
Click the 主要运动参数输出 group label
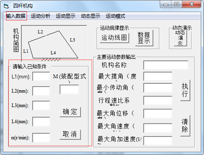(116, 57)
